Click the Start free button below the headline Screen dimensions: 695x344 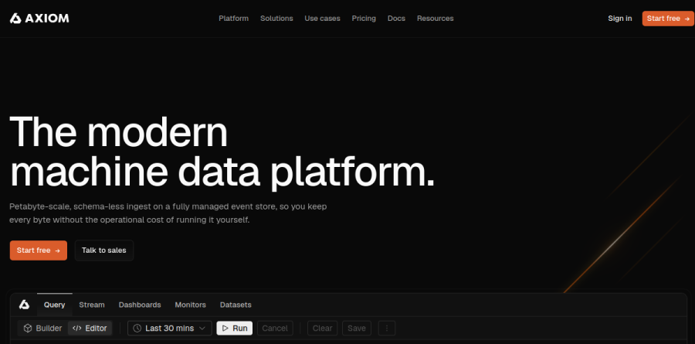(x=39, y=250)
